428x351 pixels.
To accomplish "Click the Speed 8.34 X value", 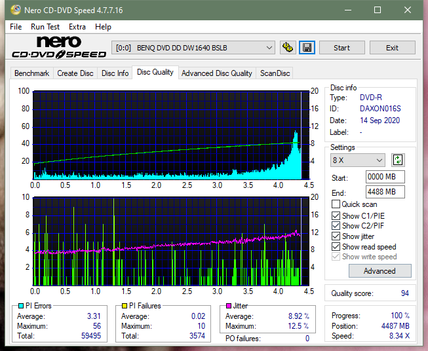I will click(399, 336).
